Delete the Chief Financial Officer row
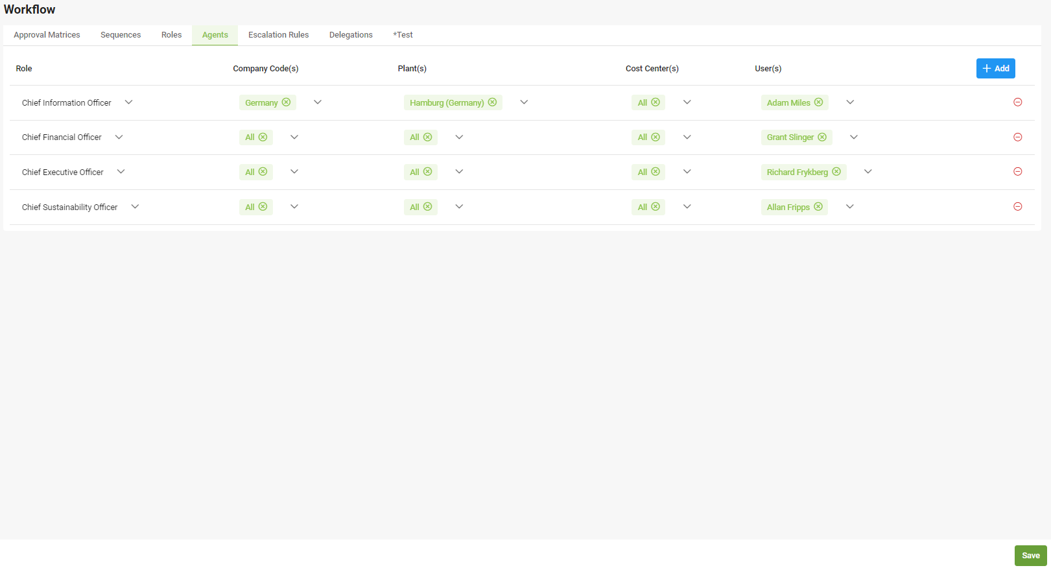Viewport: 1051px width, 568px height. (x=1017, y=137)
